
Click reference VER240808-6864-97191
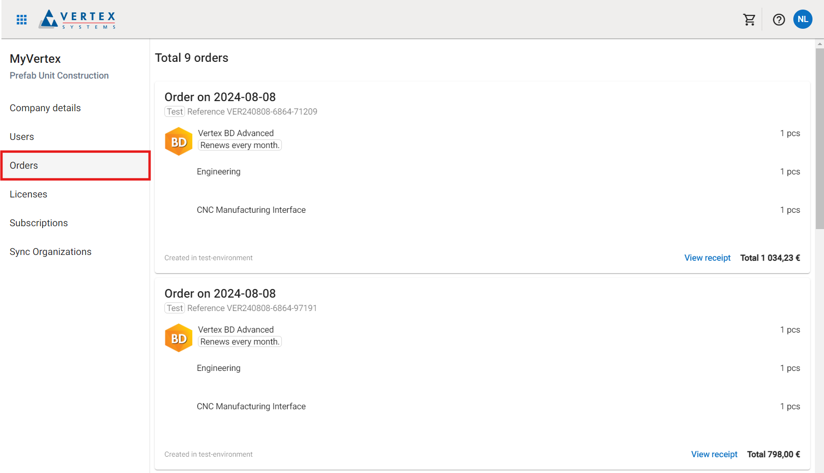252,308
